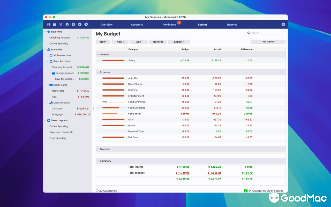This screenshot has height=207, width=331.
Task: Open the file manager folder icon
Action: pyautogui.click(x=54, y=24)
